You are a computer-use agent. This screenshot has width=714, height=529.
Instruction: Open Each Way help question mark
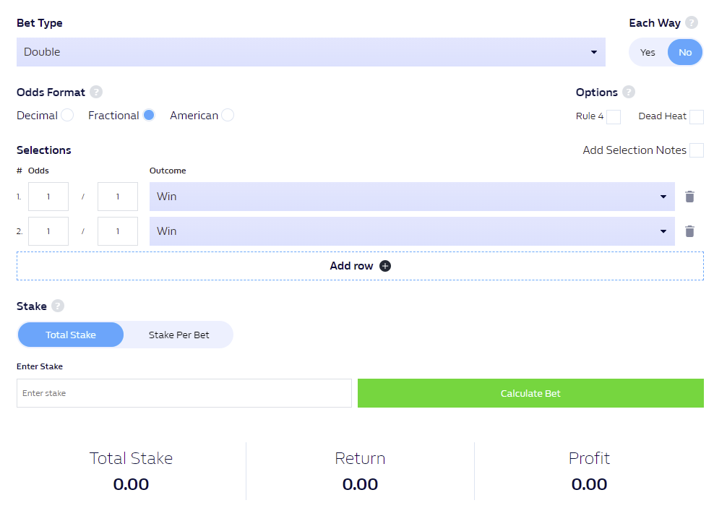click(x=691, y=22)
